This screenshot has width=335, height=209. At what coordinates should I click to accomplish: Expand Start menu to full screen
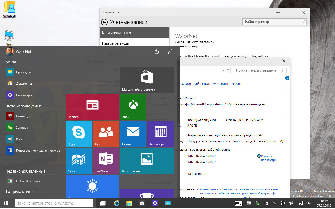[x=170, y=52]
